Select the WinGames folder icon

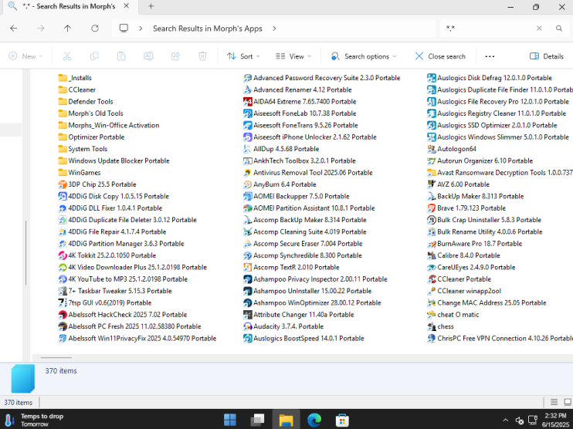[x=63, y=172]
